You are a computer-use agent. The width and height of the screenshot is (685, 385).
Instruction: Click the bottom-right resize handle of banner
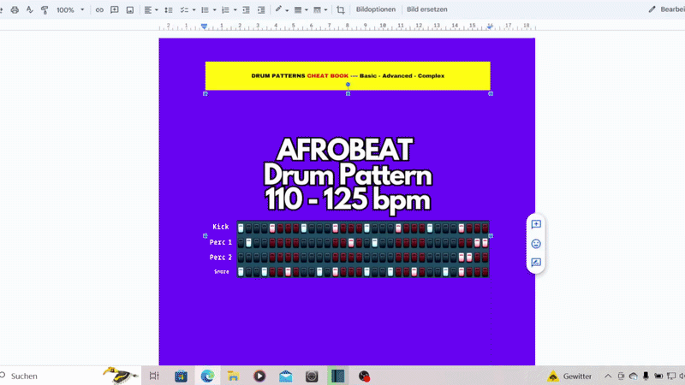point(491,93)
